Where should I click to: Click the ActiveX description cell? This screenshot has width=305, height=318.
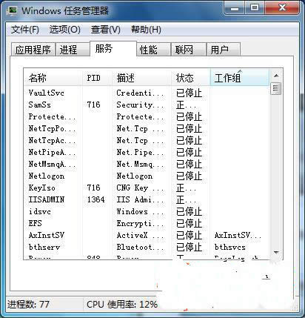(140, 235)
